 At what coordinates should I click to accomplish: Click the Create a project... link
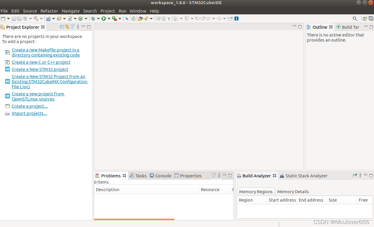pyautogui.click(x=30, y=106)
